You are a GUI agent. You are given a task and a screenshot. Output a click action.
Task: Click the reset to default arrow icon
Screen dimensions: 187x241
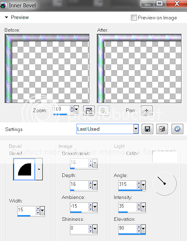177,129
